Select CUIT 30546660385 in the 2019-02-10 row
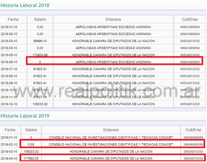This screenshot has height=163, width=207. point(193,144)
